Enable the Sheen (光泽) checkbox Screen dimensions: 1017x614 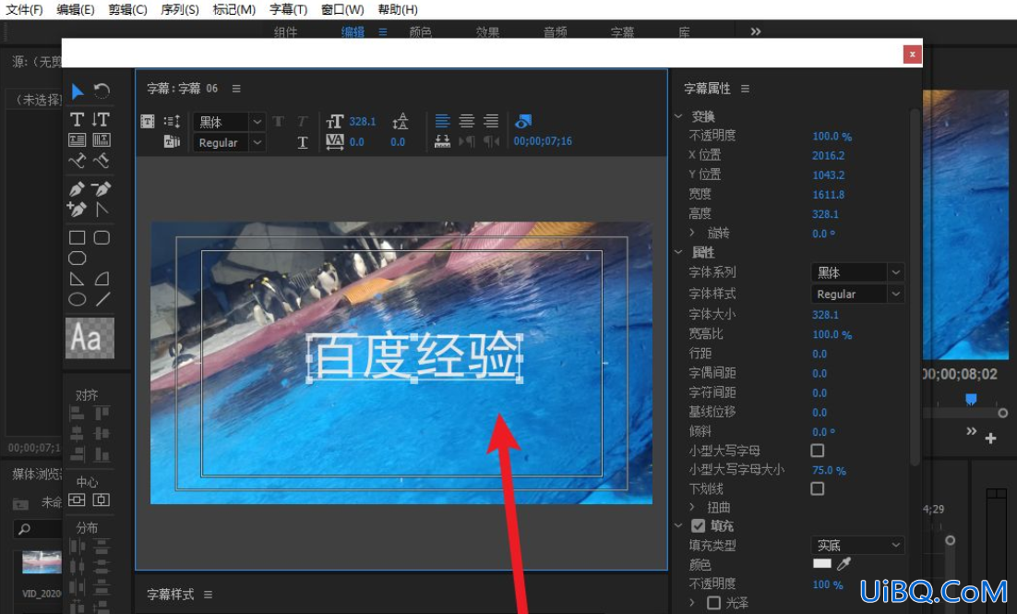click(713, 603)
